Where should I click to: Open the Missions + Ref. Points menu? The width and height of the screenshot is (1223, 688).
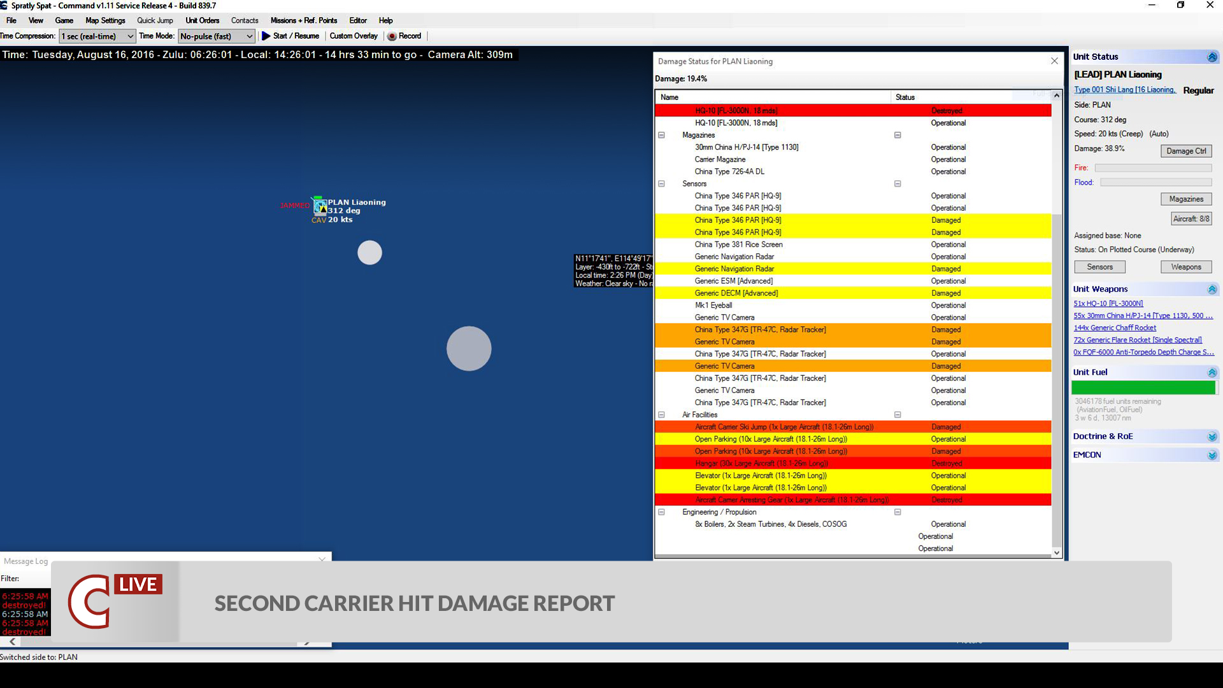304,20
